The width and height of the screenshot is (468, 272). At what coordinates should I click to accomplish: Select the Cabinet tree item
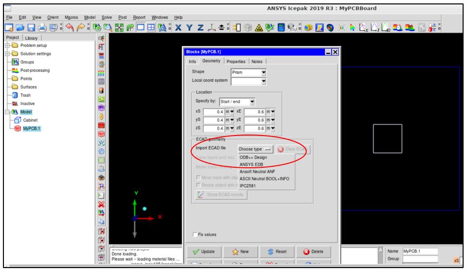tap(30, 120)
